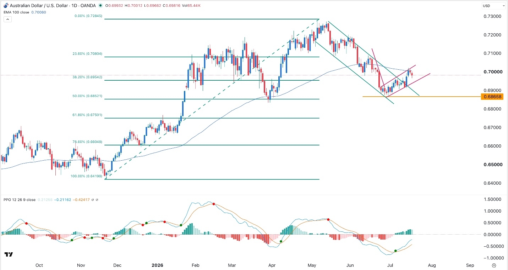The image size is (508, 270).
Task: Click the open price value 0.69932
Action: tap(116, 5)
